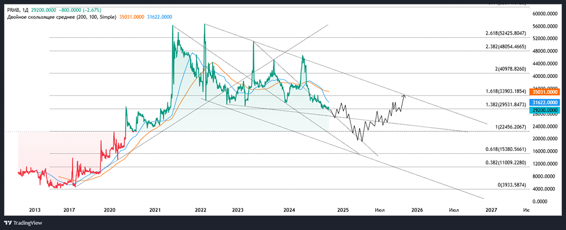This screenshot has width=566, height=230.
Task: Click the 2(40978.8260) Fibonacci label
Action: pos(511,68)
